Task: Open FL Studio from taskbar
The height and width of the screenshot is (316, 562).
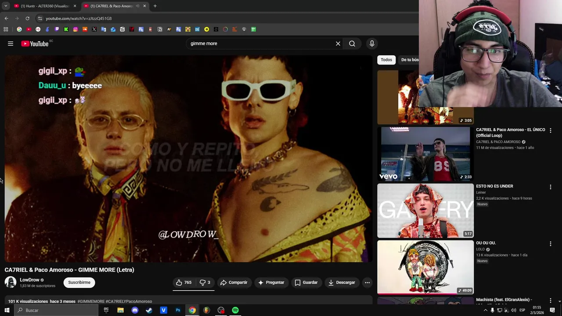Action: click(206, 310)
